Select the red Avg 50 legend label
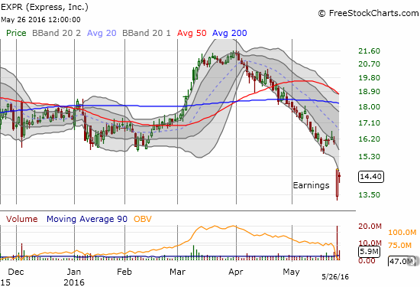The height and width of the screenshot is (287, 420). pos(192,33)
